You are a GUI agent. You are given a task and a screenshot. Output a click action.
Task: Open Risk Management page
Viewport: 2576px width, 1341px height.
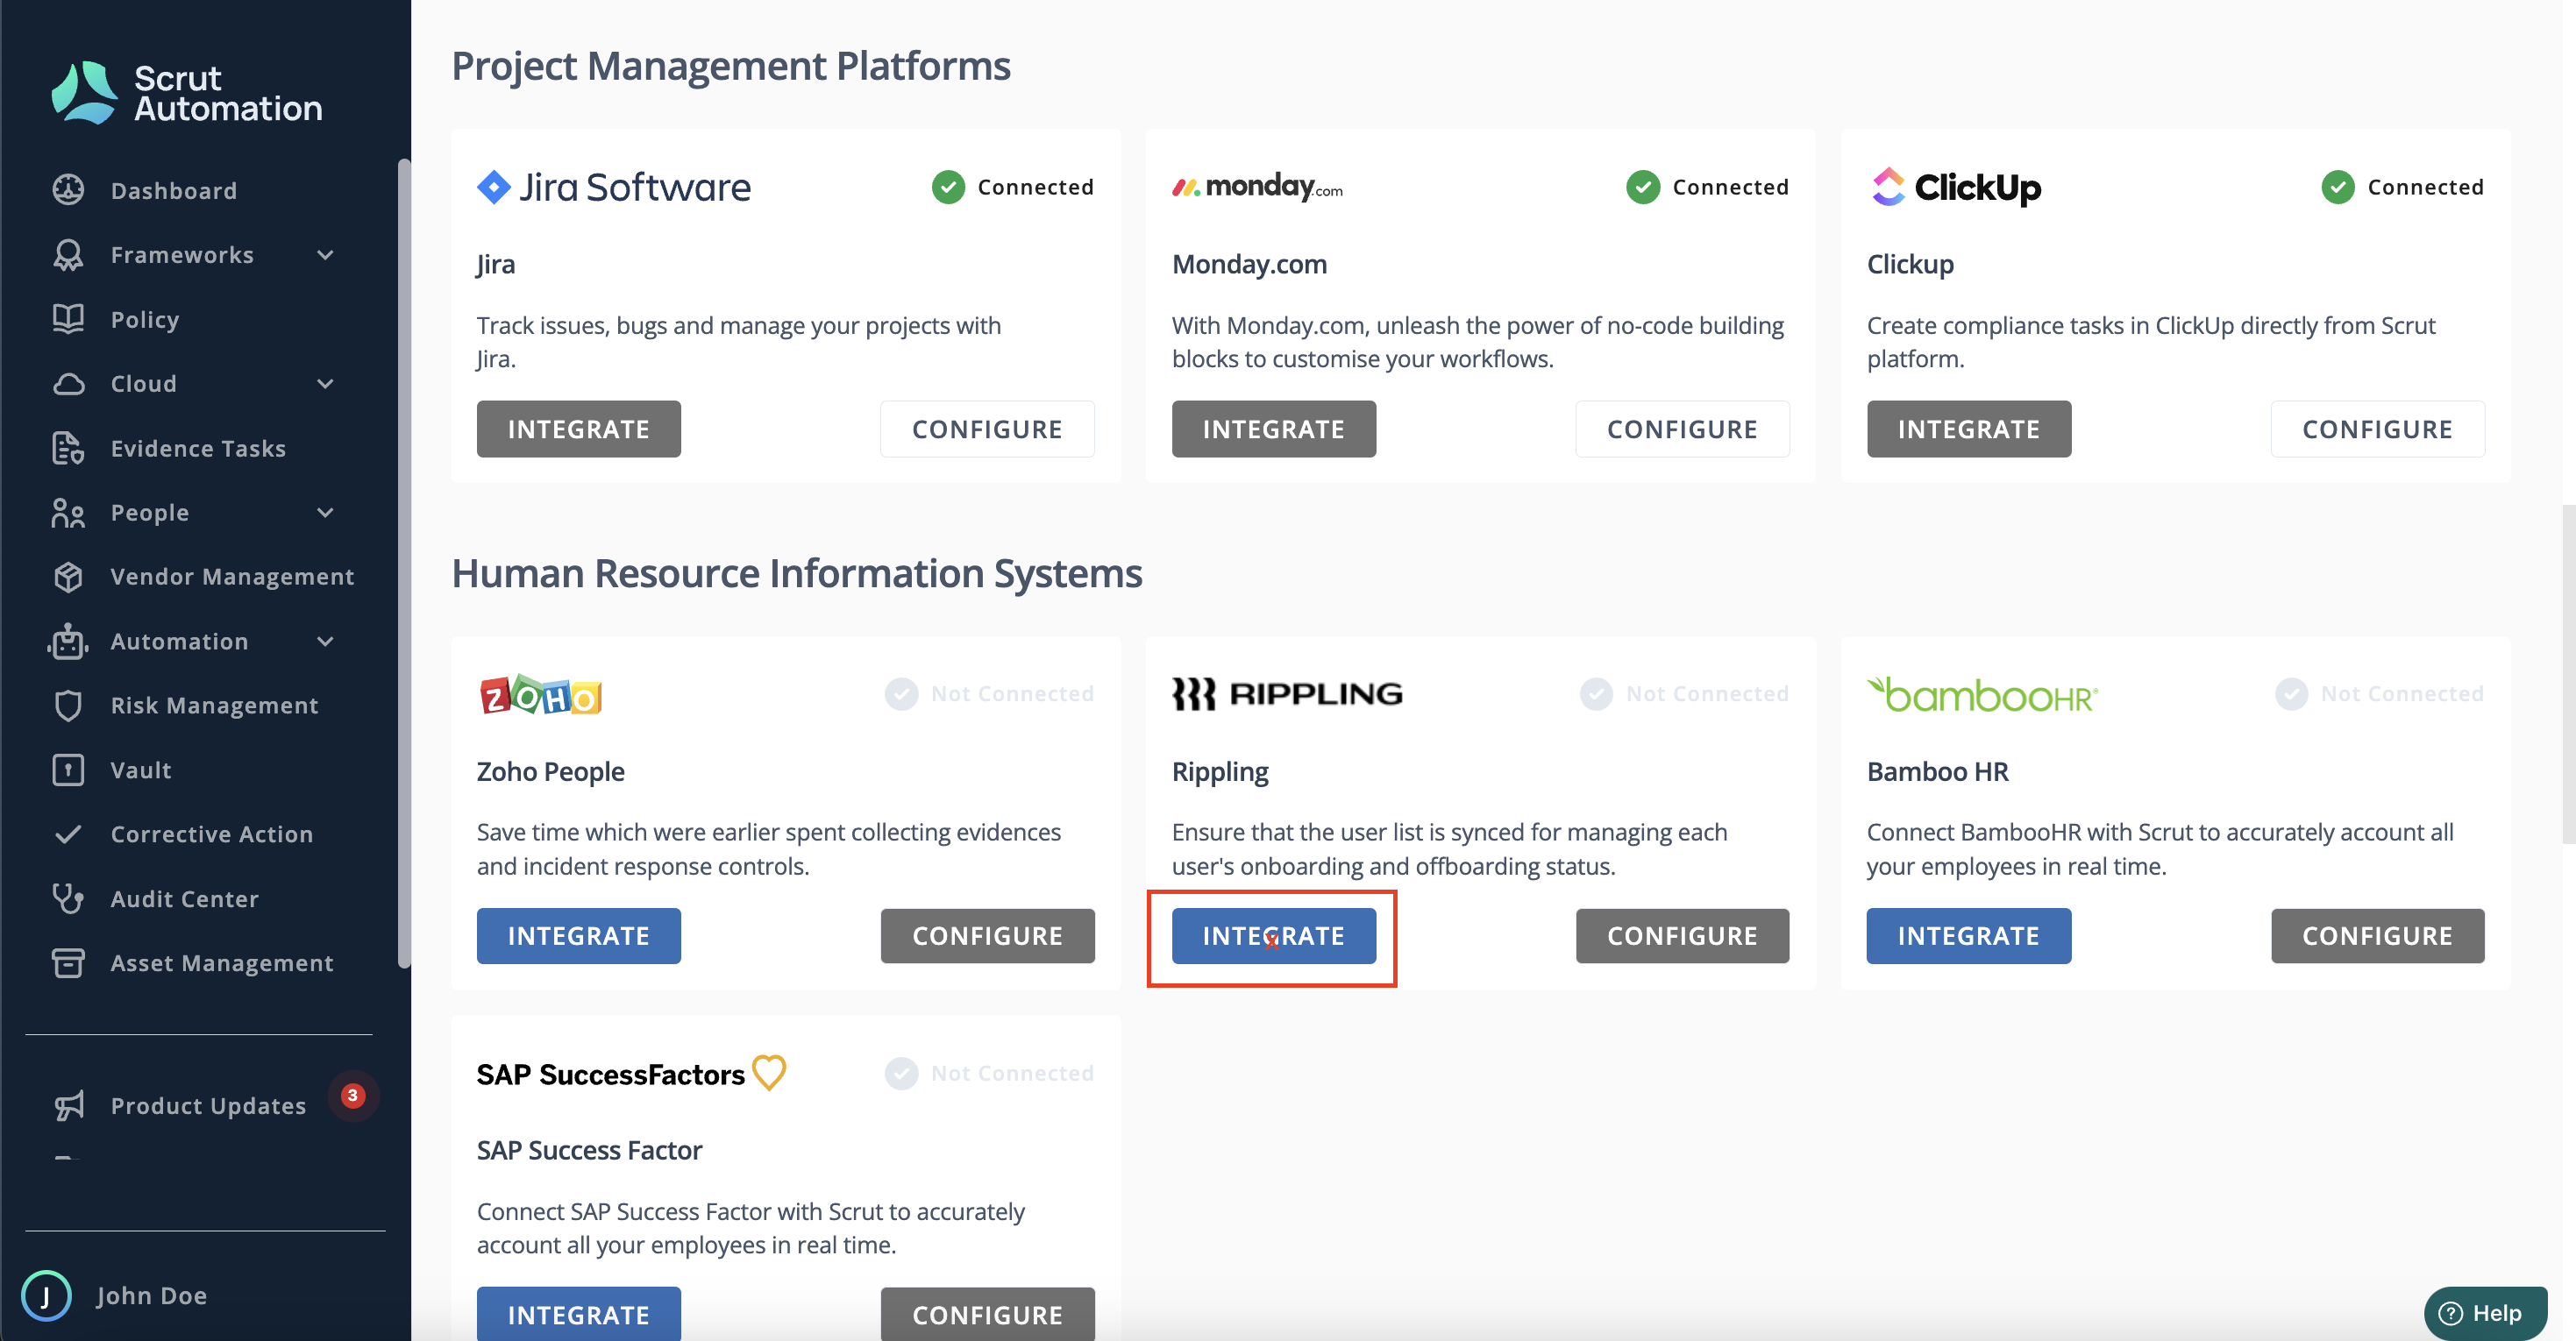click(x=214, y=706)
